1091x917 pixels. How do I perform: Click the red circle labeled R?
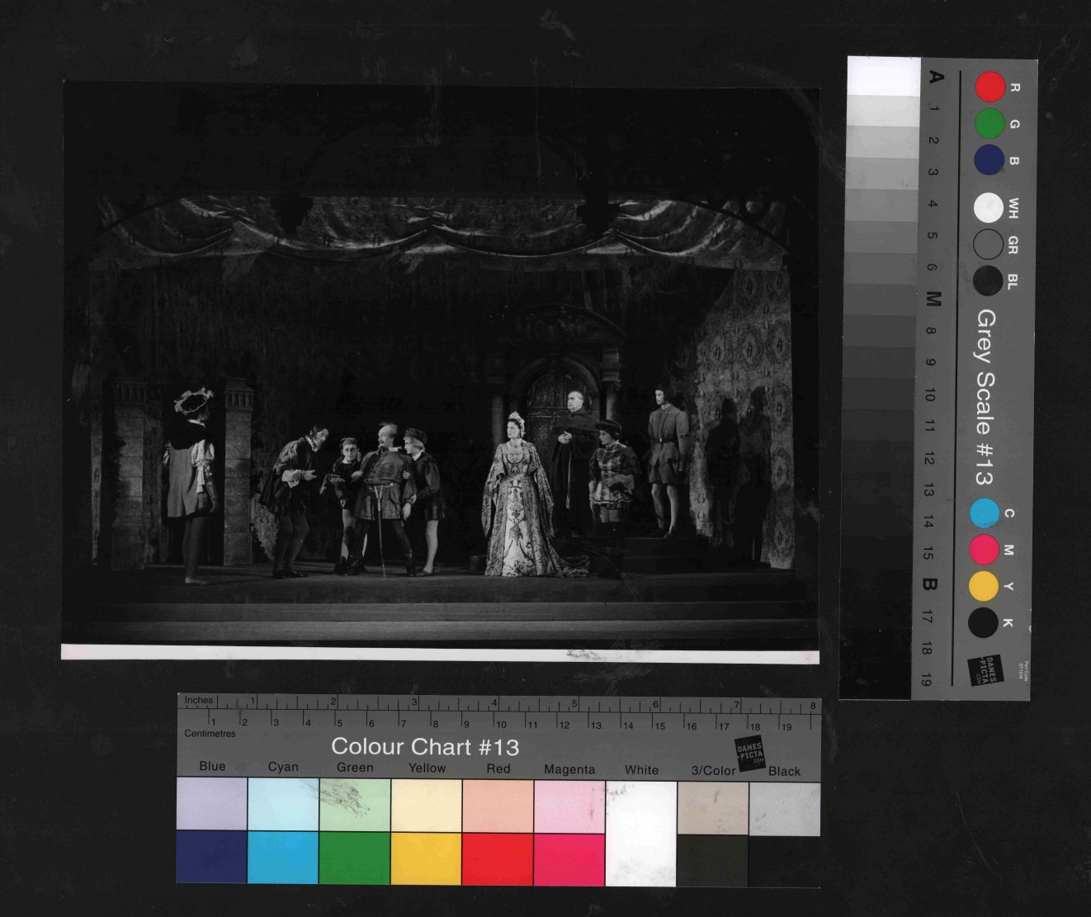coord(990,87)
